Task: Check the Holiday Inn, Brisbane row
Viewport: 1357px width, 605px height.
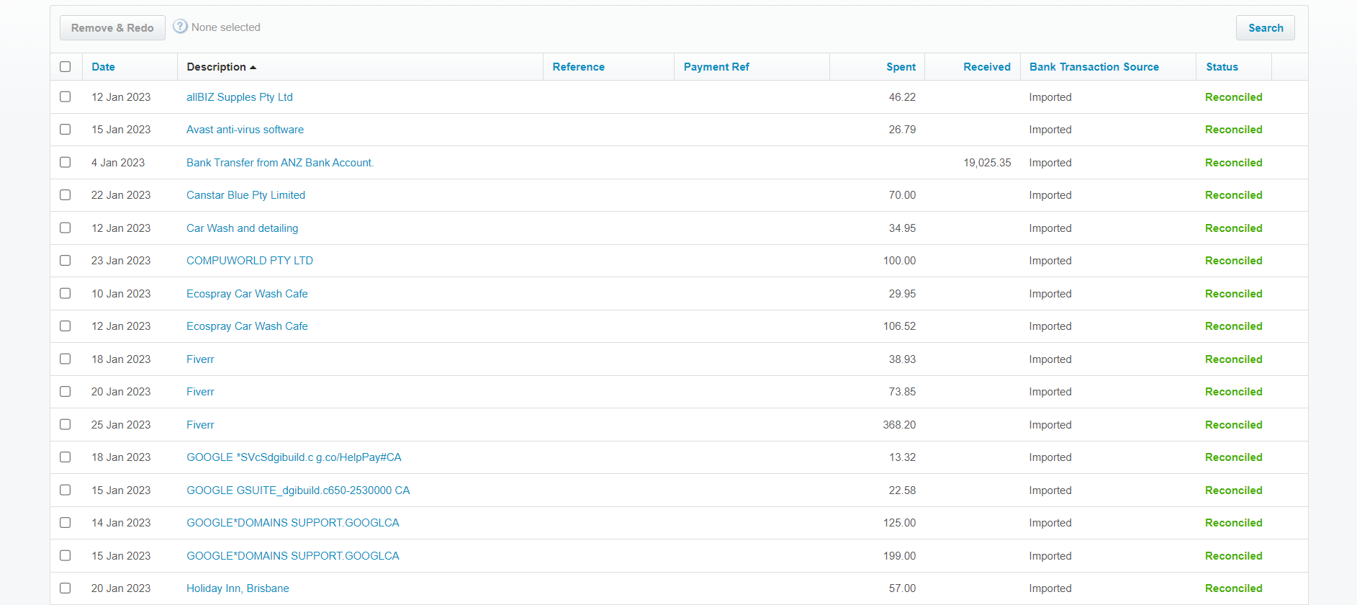Action: 66,588
